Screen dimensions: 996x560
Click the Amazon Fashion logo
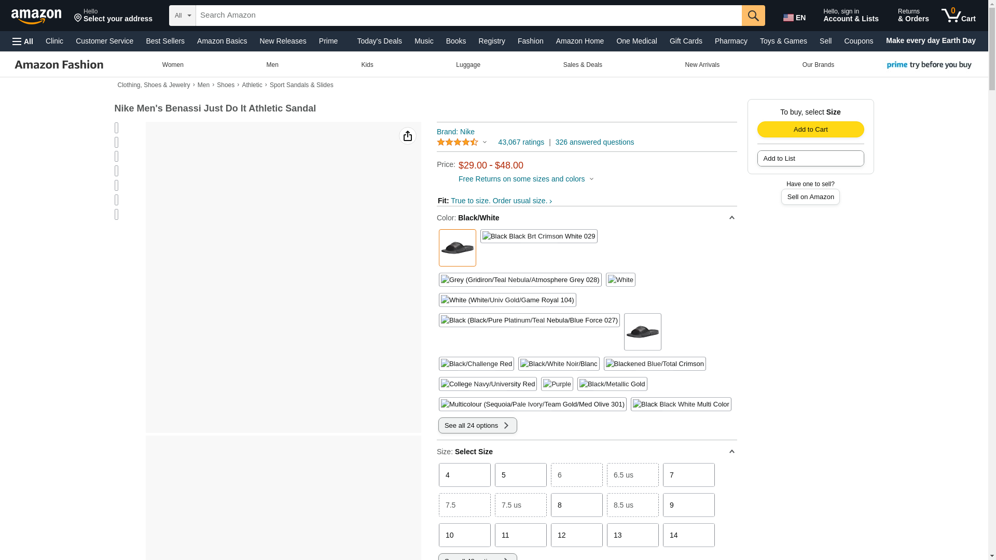59,65
